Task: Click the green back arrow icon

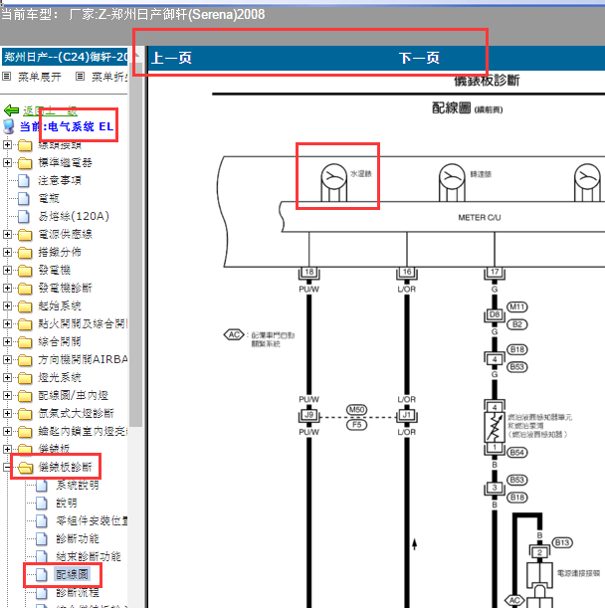Action: (11, 110)
